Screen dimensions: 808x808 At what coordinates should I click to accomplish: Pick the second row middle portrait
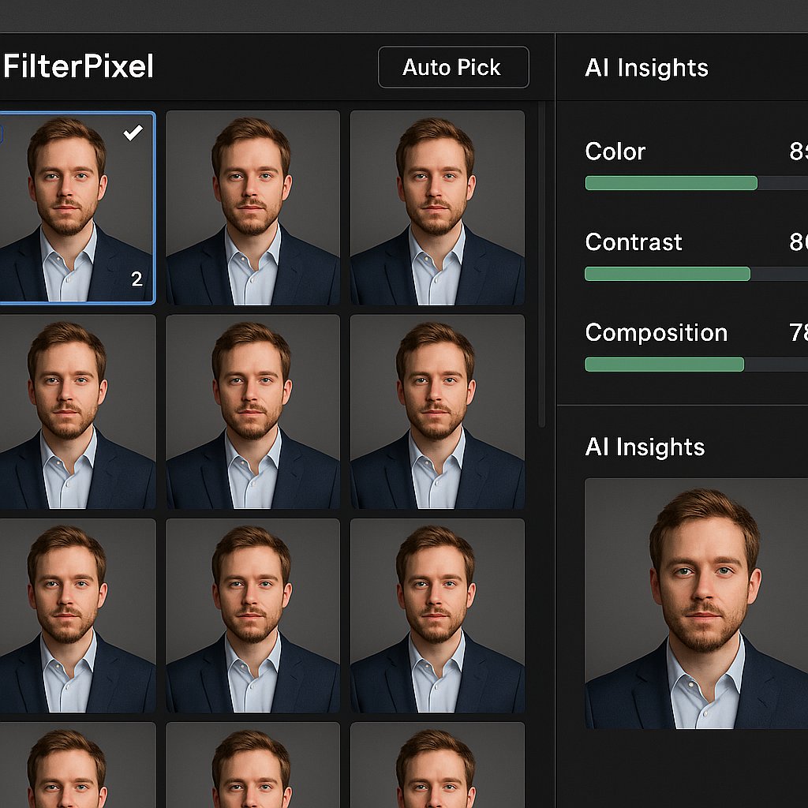[x=252, y=412]
